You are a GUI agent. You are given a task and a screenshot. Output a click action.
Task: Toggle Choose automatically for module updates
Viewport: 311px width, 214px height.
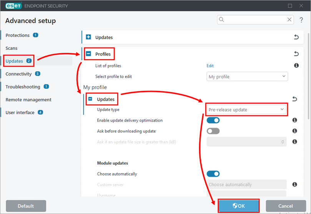tap(213, 174)
